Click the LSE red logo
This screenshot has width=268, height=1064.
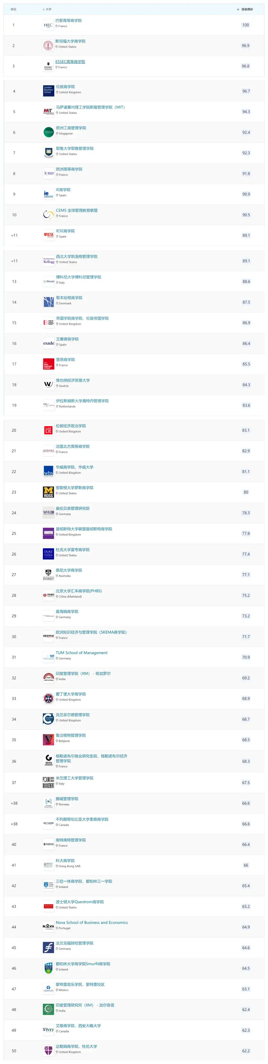pos(48,430)
